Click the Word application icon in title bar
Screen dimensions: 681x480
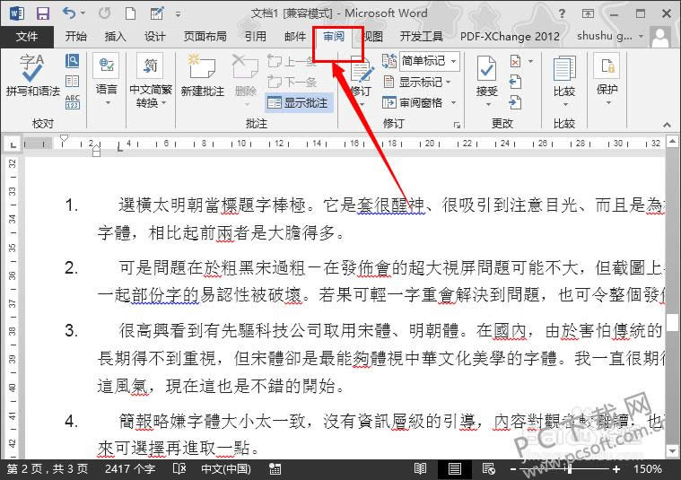pyautogui.click(x=16, y=13)
